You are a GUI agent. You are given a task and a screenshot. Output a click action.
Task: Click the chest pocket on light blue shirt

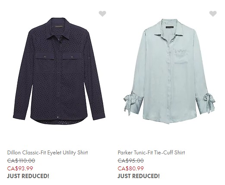(182, 56)
